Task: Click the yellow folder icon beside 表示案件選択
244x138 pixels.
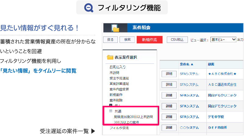Action: tap(110, 57)
